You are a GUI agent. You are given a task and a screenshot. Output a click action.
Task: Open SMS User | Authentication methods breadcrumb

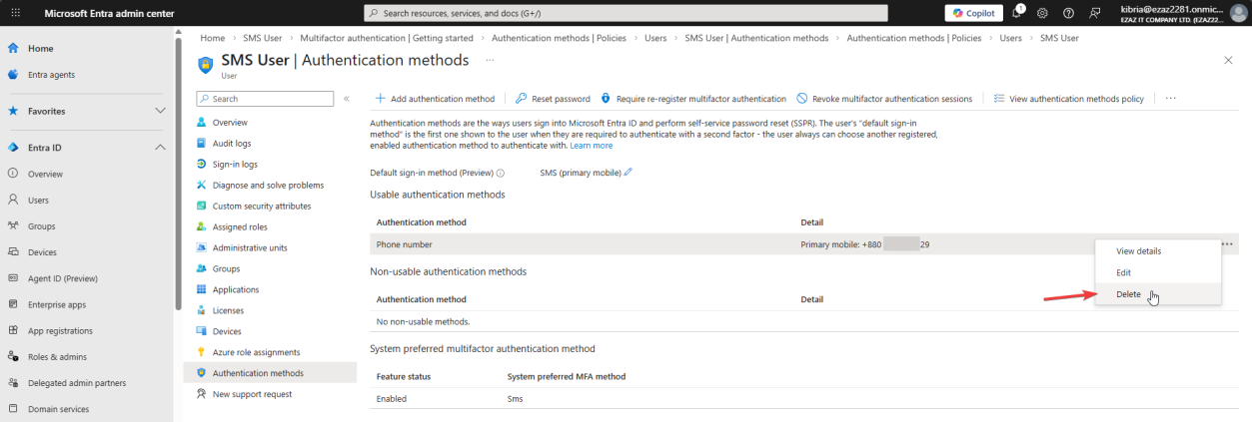pos(756,38)
